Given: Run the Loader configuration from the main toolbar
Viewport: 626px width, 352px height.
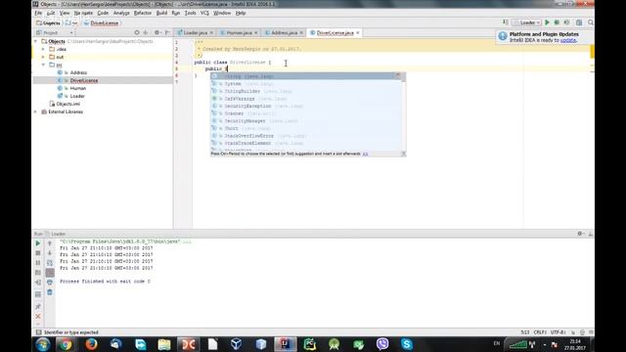Looking at the screenshot, I should (x=547, y=22).
